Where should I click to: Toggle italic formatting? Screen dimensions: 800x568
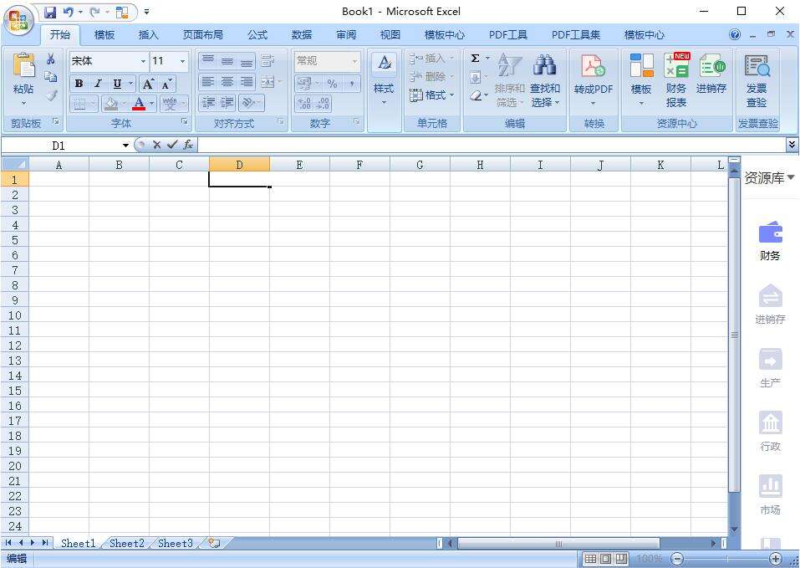[x=98, y=84]
